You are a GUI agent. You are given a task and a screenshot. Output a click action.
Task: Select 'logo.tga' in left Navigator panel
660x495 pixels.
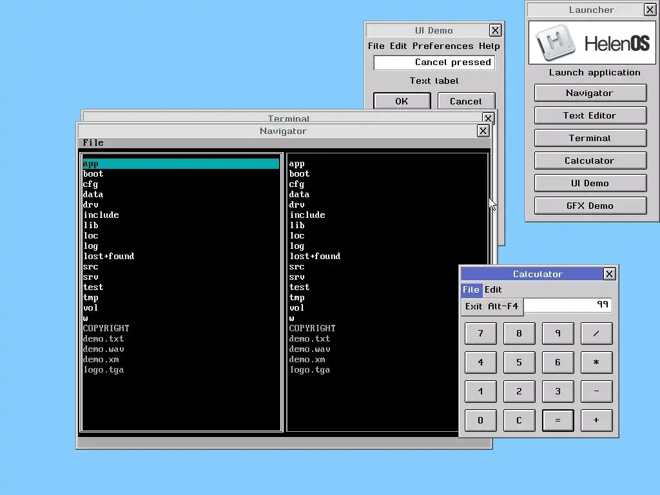click(x=180, y=370)
